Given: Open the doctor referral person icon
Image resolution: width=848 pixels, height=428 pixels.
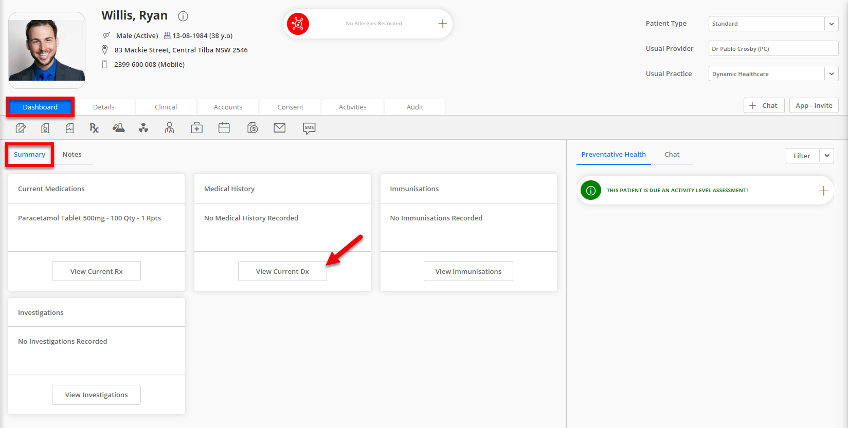Looking at the screenshot, I should (x=169, y=128).
